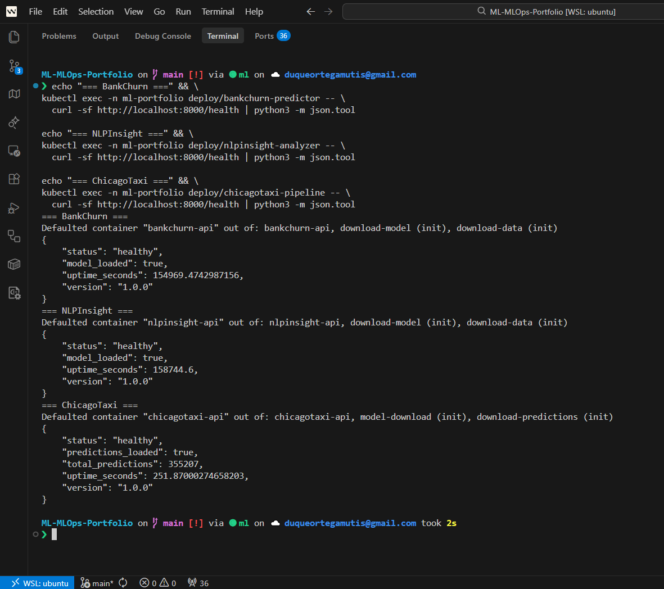The image size is (664, 589).
Task: Switch to the Problems tab
Action: click(x=59, y=36)
